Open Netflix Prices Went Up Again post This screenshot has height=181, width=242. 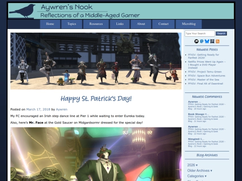(207, 65)
